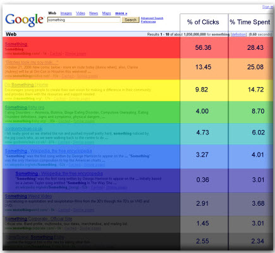
Task: Open 'Something Corporate: Official Site' result
Action: click(39, 219)
